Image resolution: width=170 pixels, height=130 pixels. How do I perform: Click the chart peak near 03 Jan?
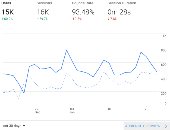[x=67, y=50]
